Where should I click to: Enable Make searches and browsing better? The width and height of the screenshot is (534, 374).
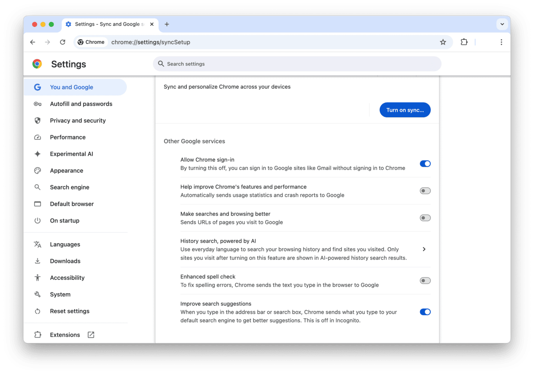click(x=425, y=218)
